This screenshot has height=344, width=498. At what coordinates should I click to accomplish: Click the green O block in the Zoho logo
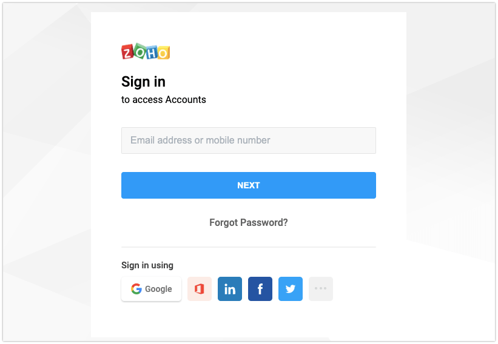pyautogui.click(x=140, y=51)
